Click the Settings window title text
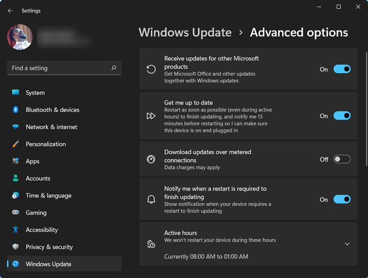Viewport: 368px width, 278px height. [x=31, y=11]
